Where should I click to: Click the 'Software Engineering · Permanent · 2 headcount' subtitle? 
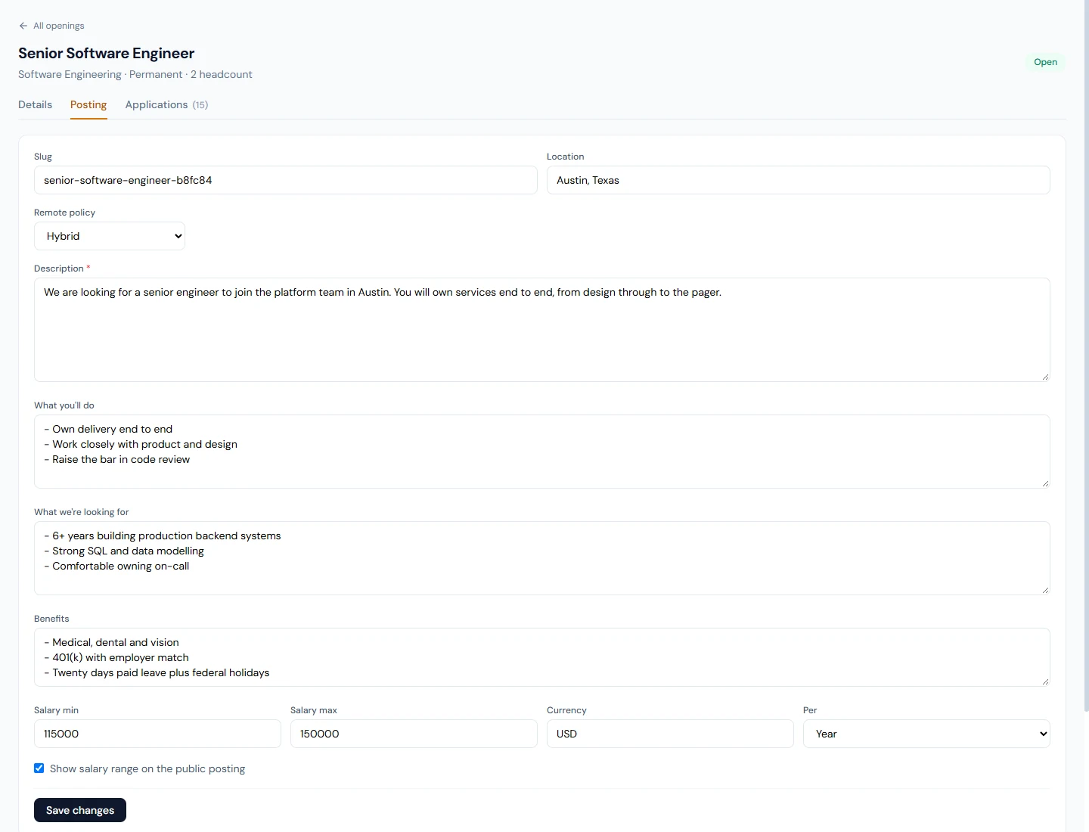pyautogui.click(x=135, y=74)
